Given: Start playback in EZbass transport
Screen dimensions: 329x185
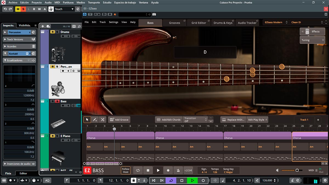Looking at the screenshot, I should (x=158, y=170).
